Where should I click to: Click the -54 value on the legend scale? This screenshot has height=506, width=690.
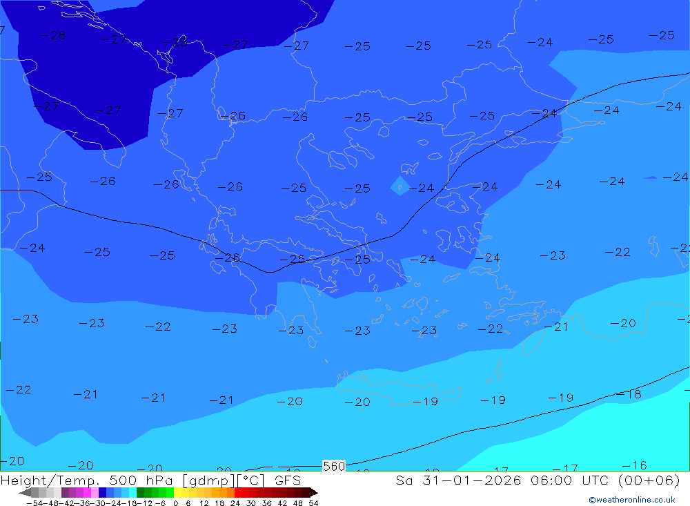(x=34, y=503)
